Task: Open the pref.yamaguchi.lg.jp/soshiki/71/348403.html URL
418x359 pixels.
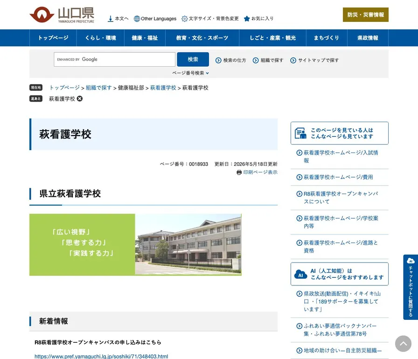Action: coord(101,356)
